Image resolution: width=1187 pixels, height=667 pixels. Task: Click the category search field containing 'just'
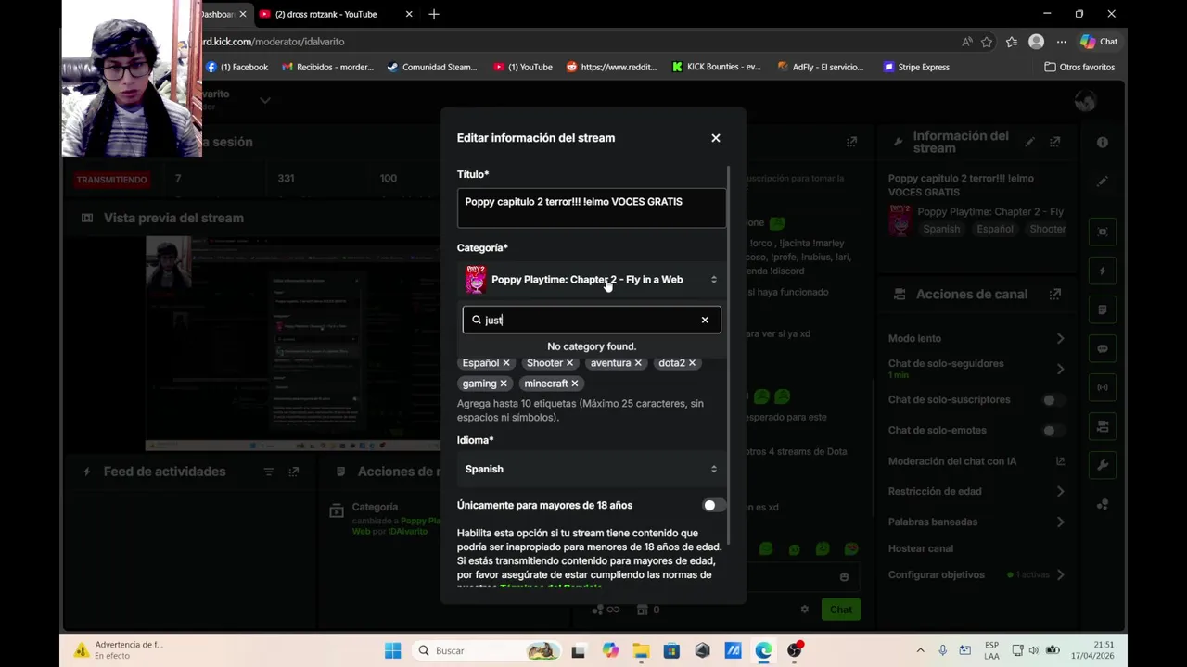click(x=592, y=320)
